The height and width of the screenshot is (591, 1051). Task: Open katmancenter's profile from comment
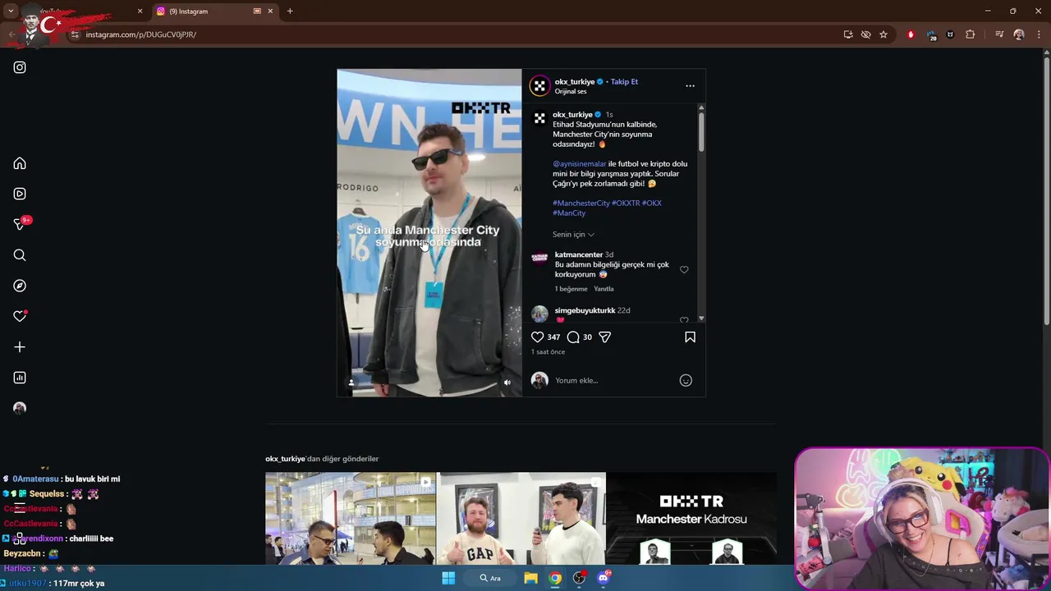coord(579,254)
